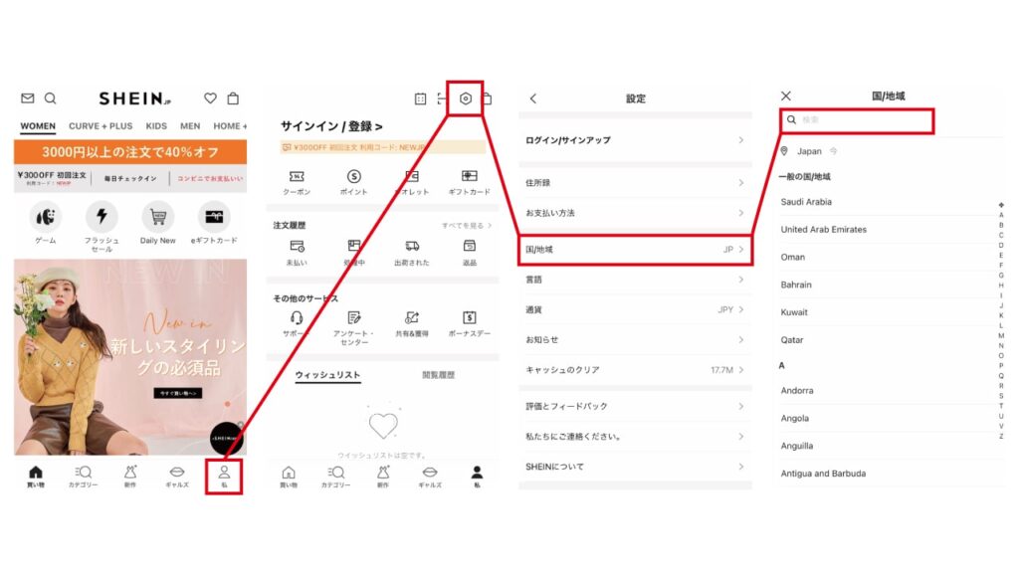Open the 評価とフィードバック row
The image size is (1019, 573).
[635, 406]
